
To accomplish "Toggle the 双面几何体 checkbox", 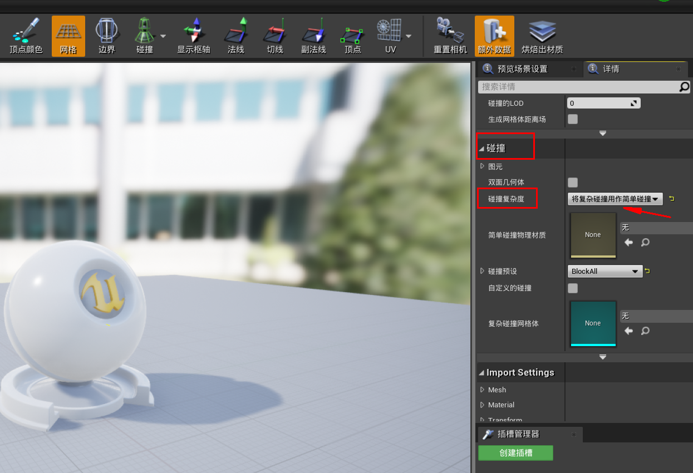I will (x=572, y=182).
